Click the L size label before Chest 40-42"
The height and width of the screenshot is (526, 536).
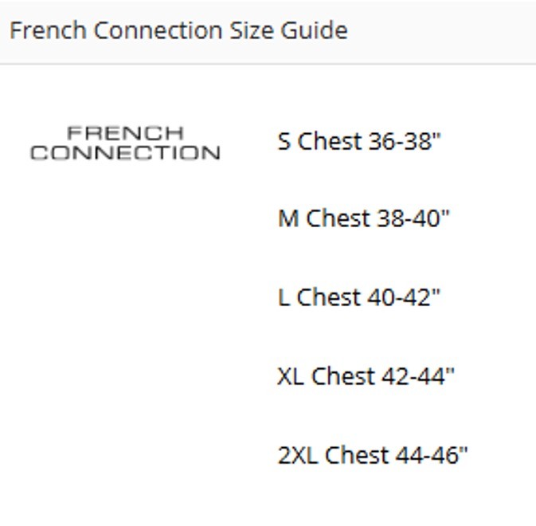pyautogui.click(x=284, y=297)
